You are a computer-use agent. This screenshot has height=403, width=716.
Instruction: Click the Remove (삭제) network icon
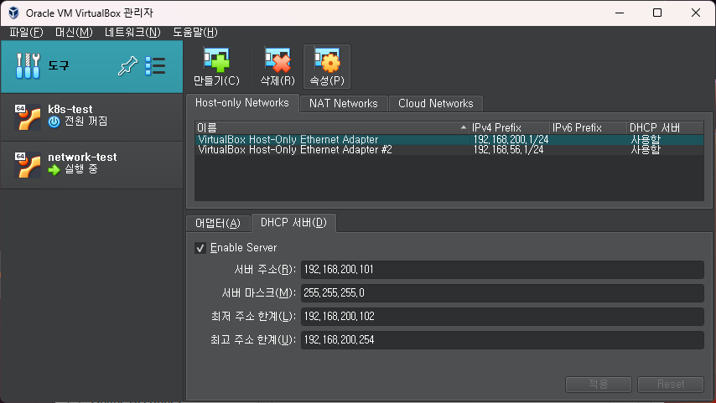coord(278,60)
